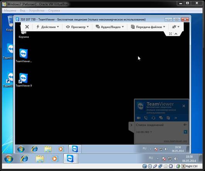Click the remote control icon beside session ID
205x171 pixels.
185,132
